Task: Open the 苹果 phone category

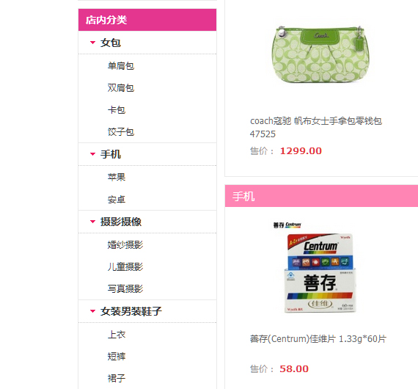Action: 116,177
